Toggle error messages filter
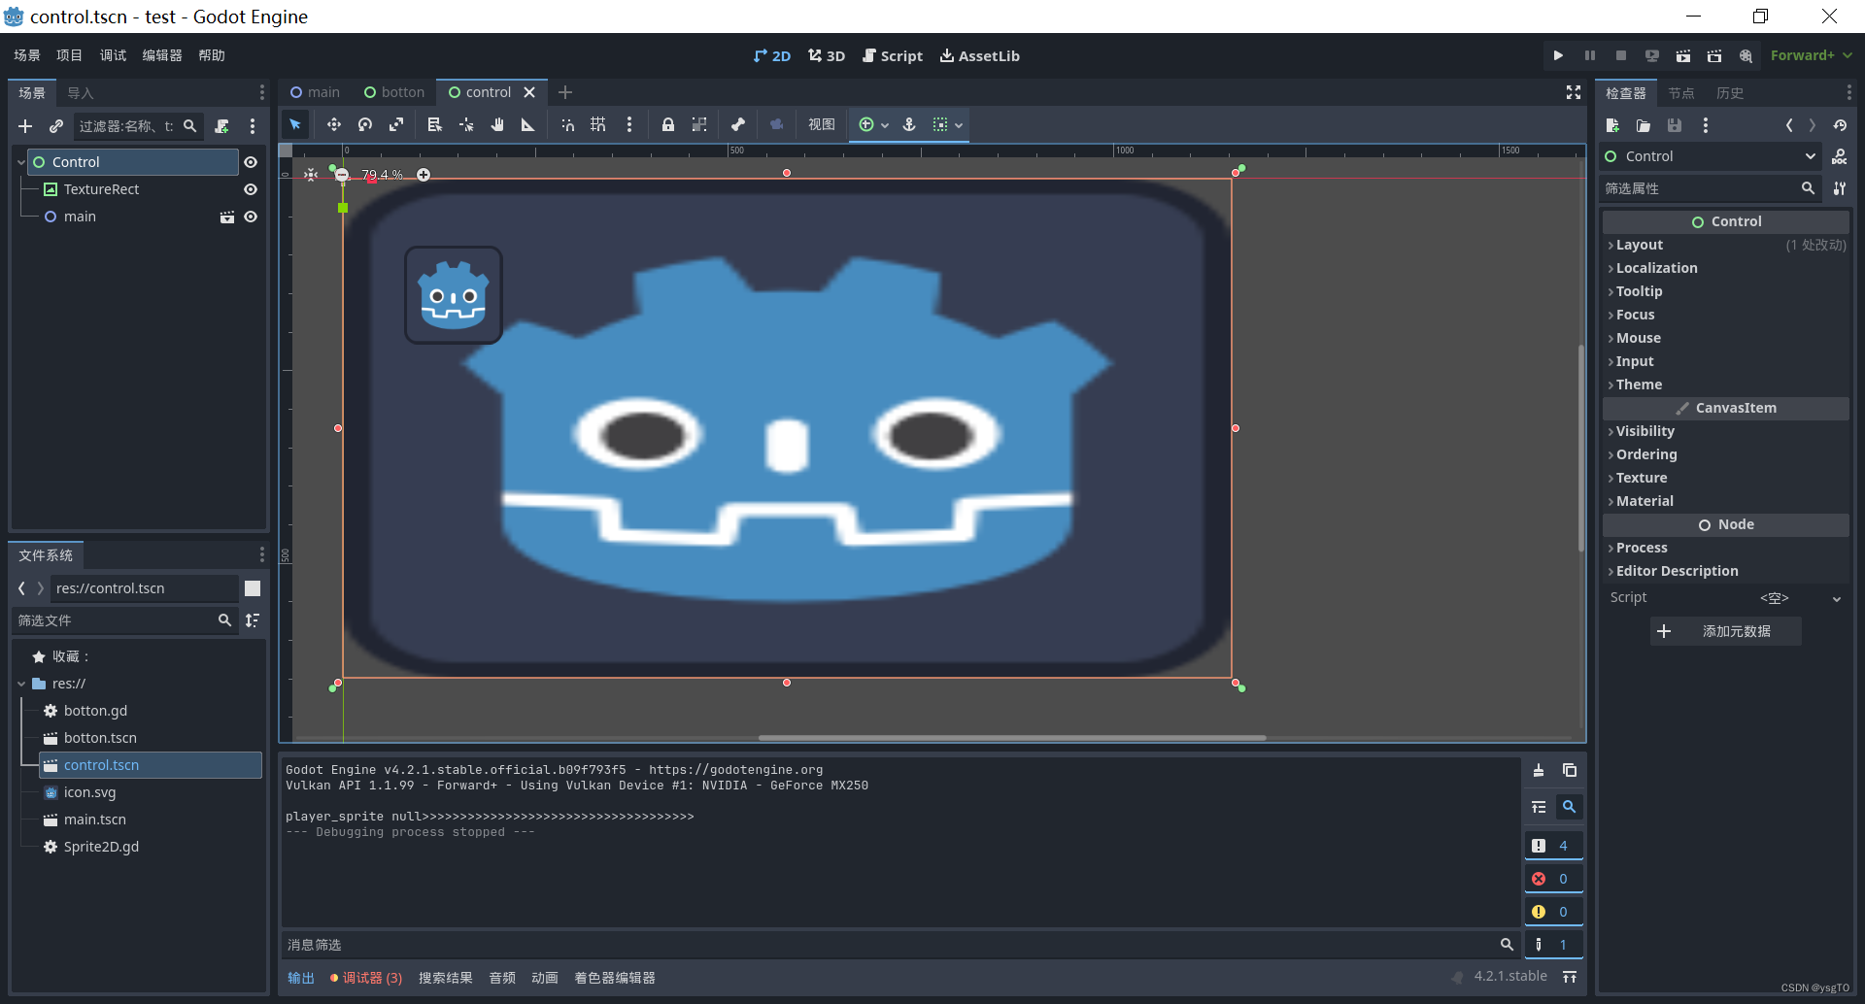 [1552, 879]
